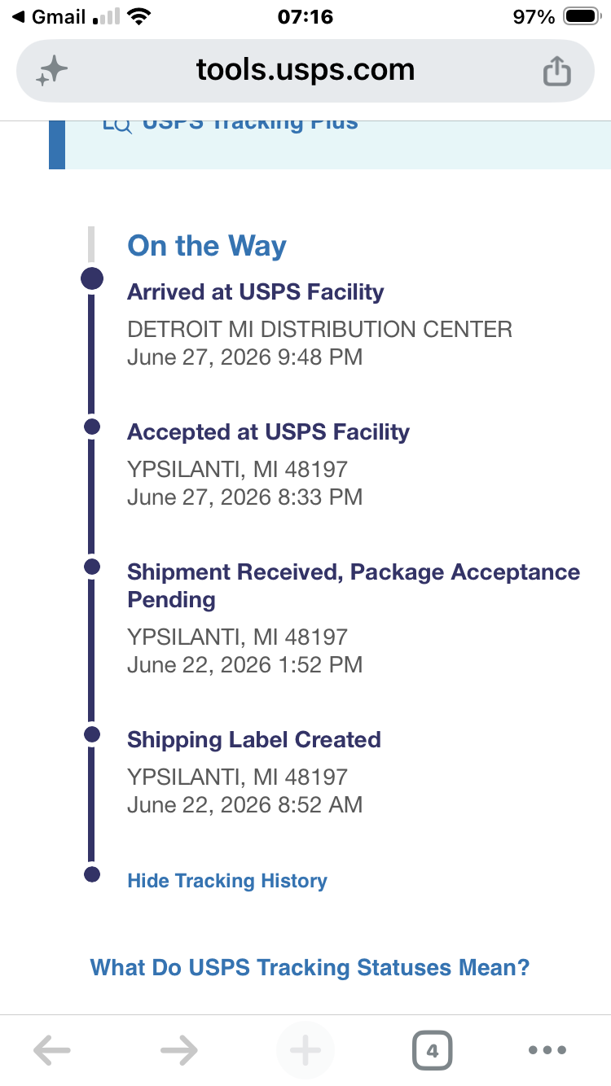Tap the On the Way status heading

tap(207, 246)
